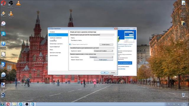
Task: Select the Recycle Bin desktop icon
Action: [183, 96]
